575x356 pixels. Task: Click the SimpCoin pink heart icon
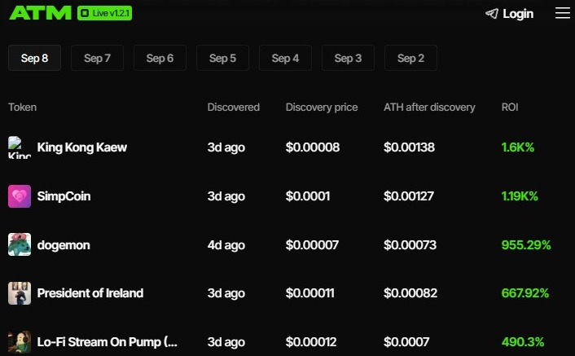click(x=20, y=196)
